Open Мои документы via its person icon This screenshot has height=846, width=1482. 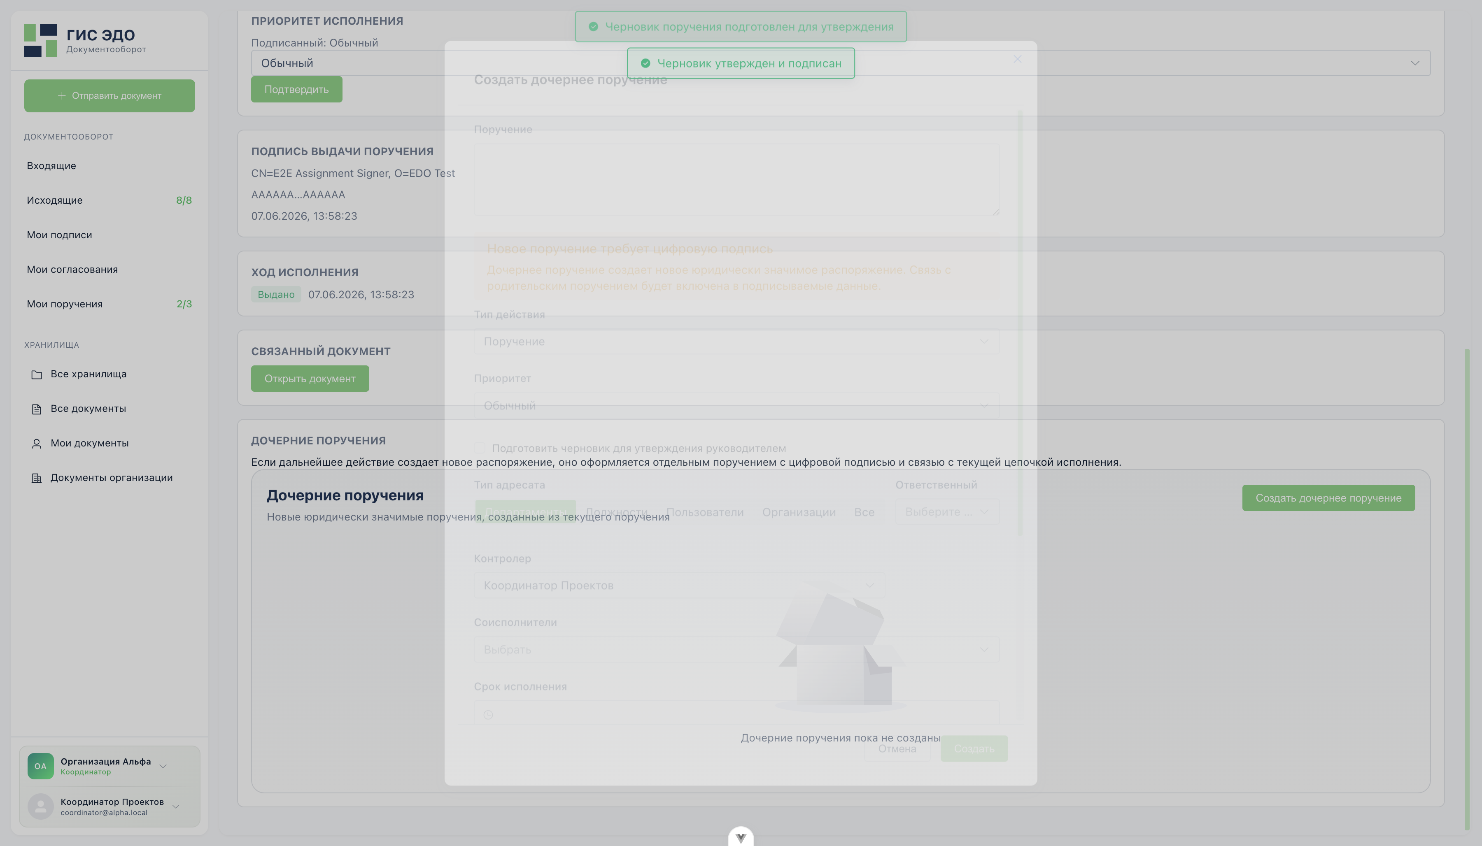[37, 443]
